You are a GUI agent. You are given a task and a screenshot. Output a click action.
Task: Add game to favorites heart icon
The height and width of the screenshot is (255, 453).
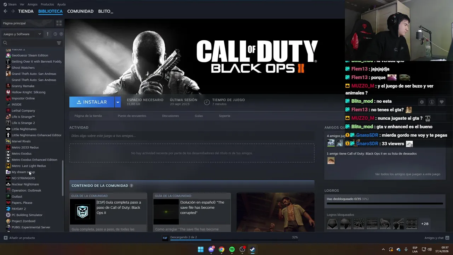tap(442, 102)
